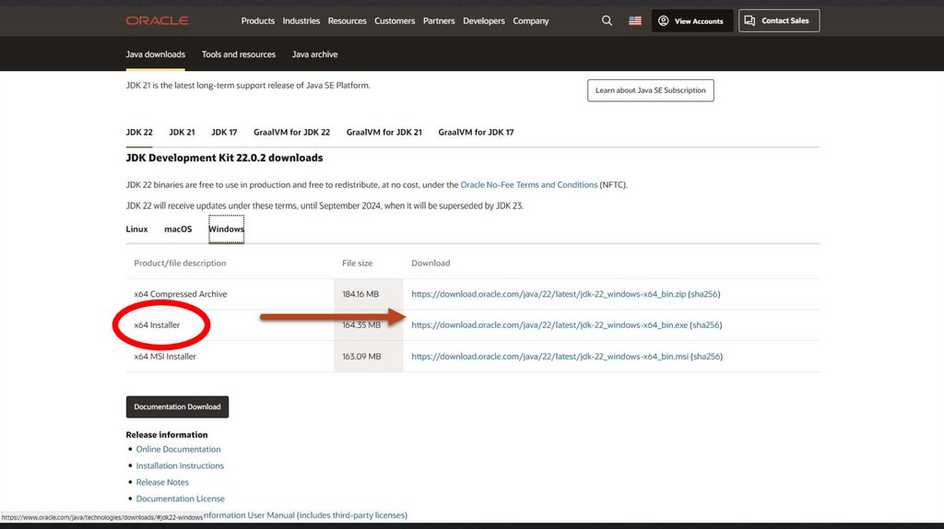This screenshot has width=944, height=529.
Task: Open Release Notes link
Action: coord(162,482)
